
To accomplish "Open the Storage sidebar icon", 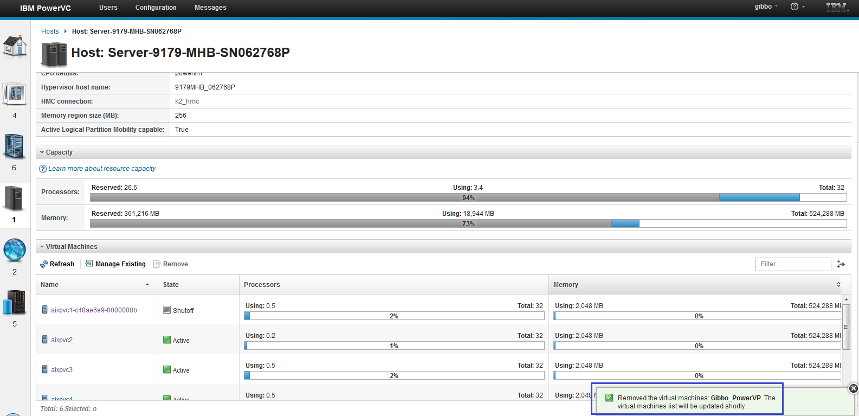I will pyautogui.click(x=14, y=303).
